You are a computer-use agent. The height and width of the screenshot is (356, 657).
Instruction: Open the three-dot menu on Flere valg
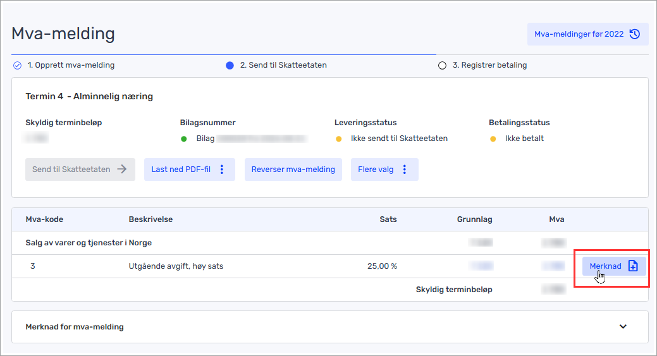(405, 169)
